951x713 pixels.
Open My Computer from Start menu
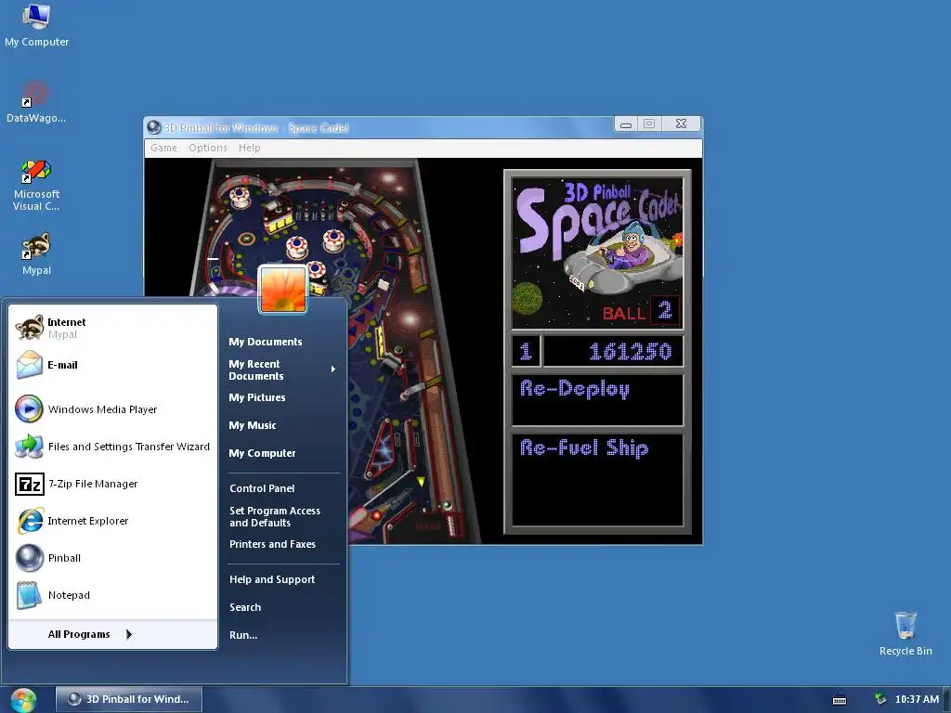tap(262, 453)
